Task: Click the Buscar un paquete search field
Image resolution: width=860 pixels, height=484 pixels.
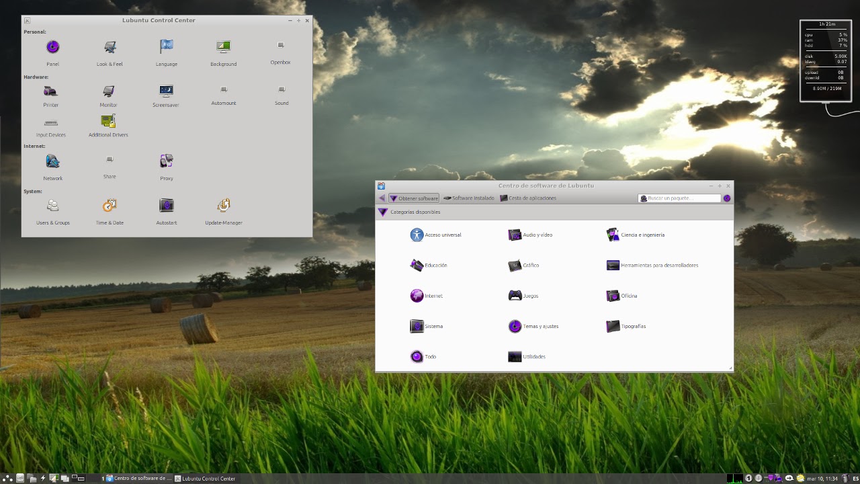Action: tap(679, 198)
